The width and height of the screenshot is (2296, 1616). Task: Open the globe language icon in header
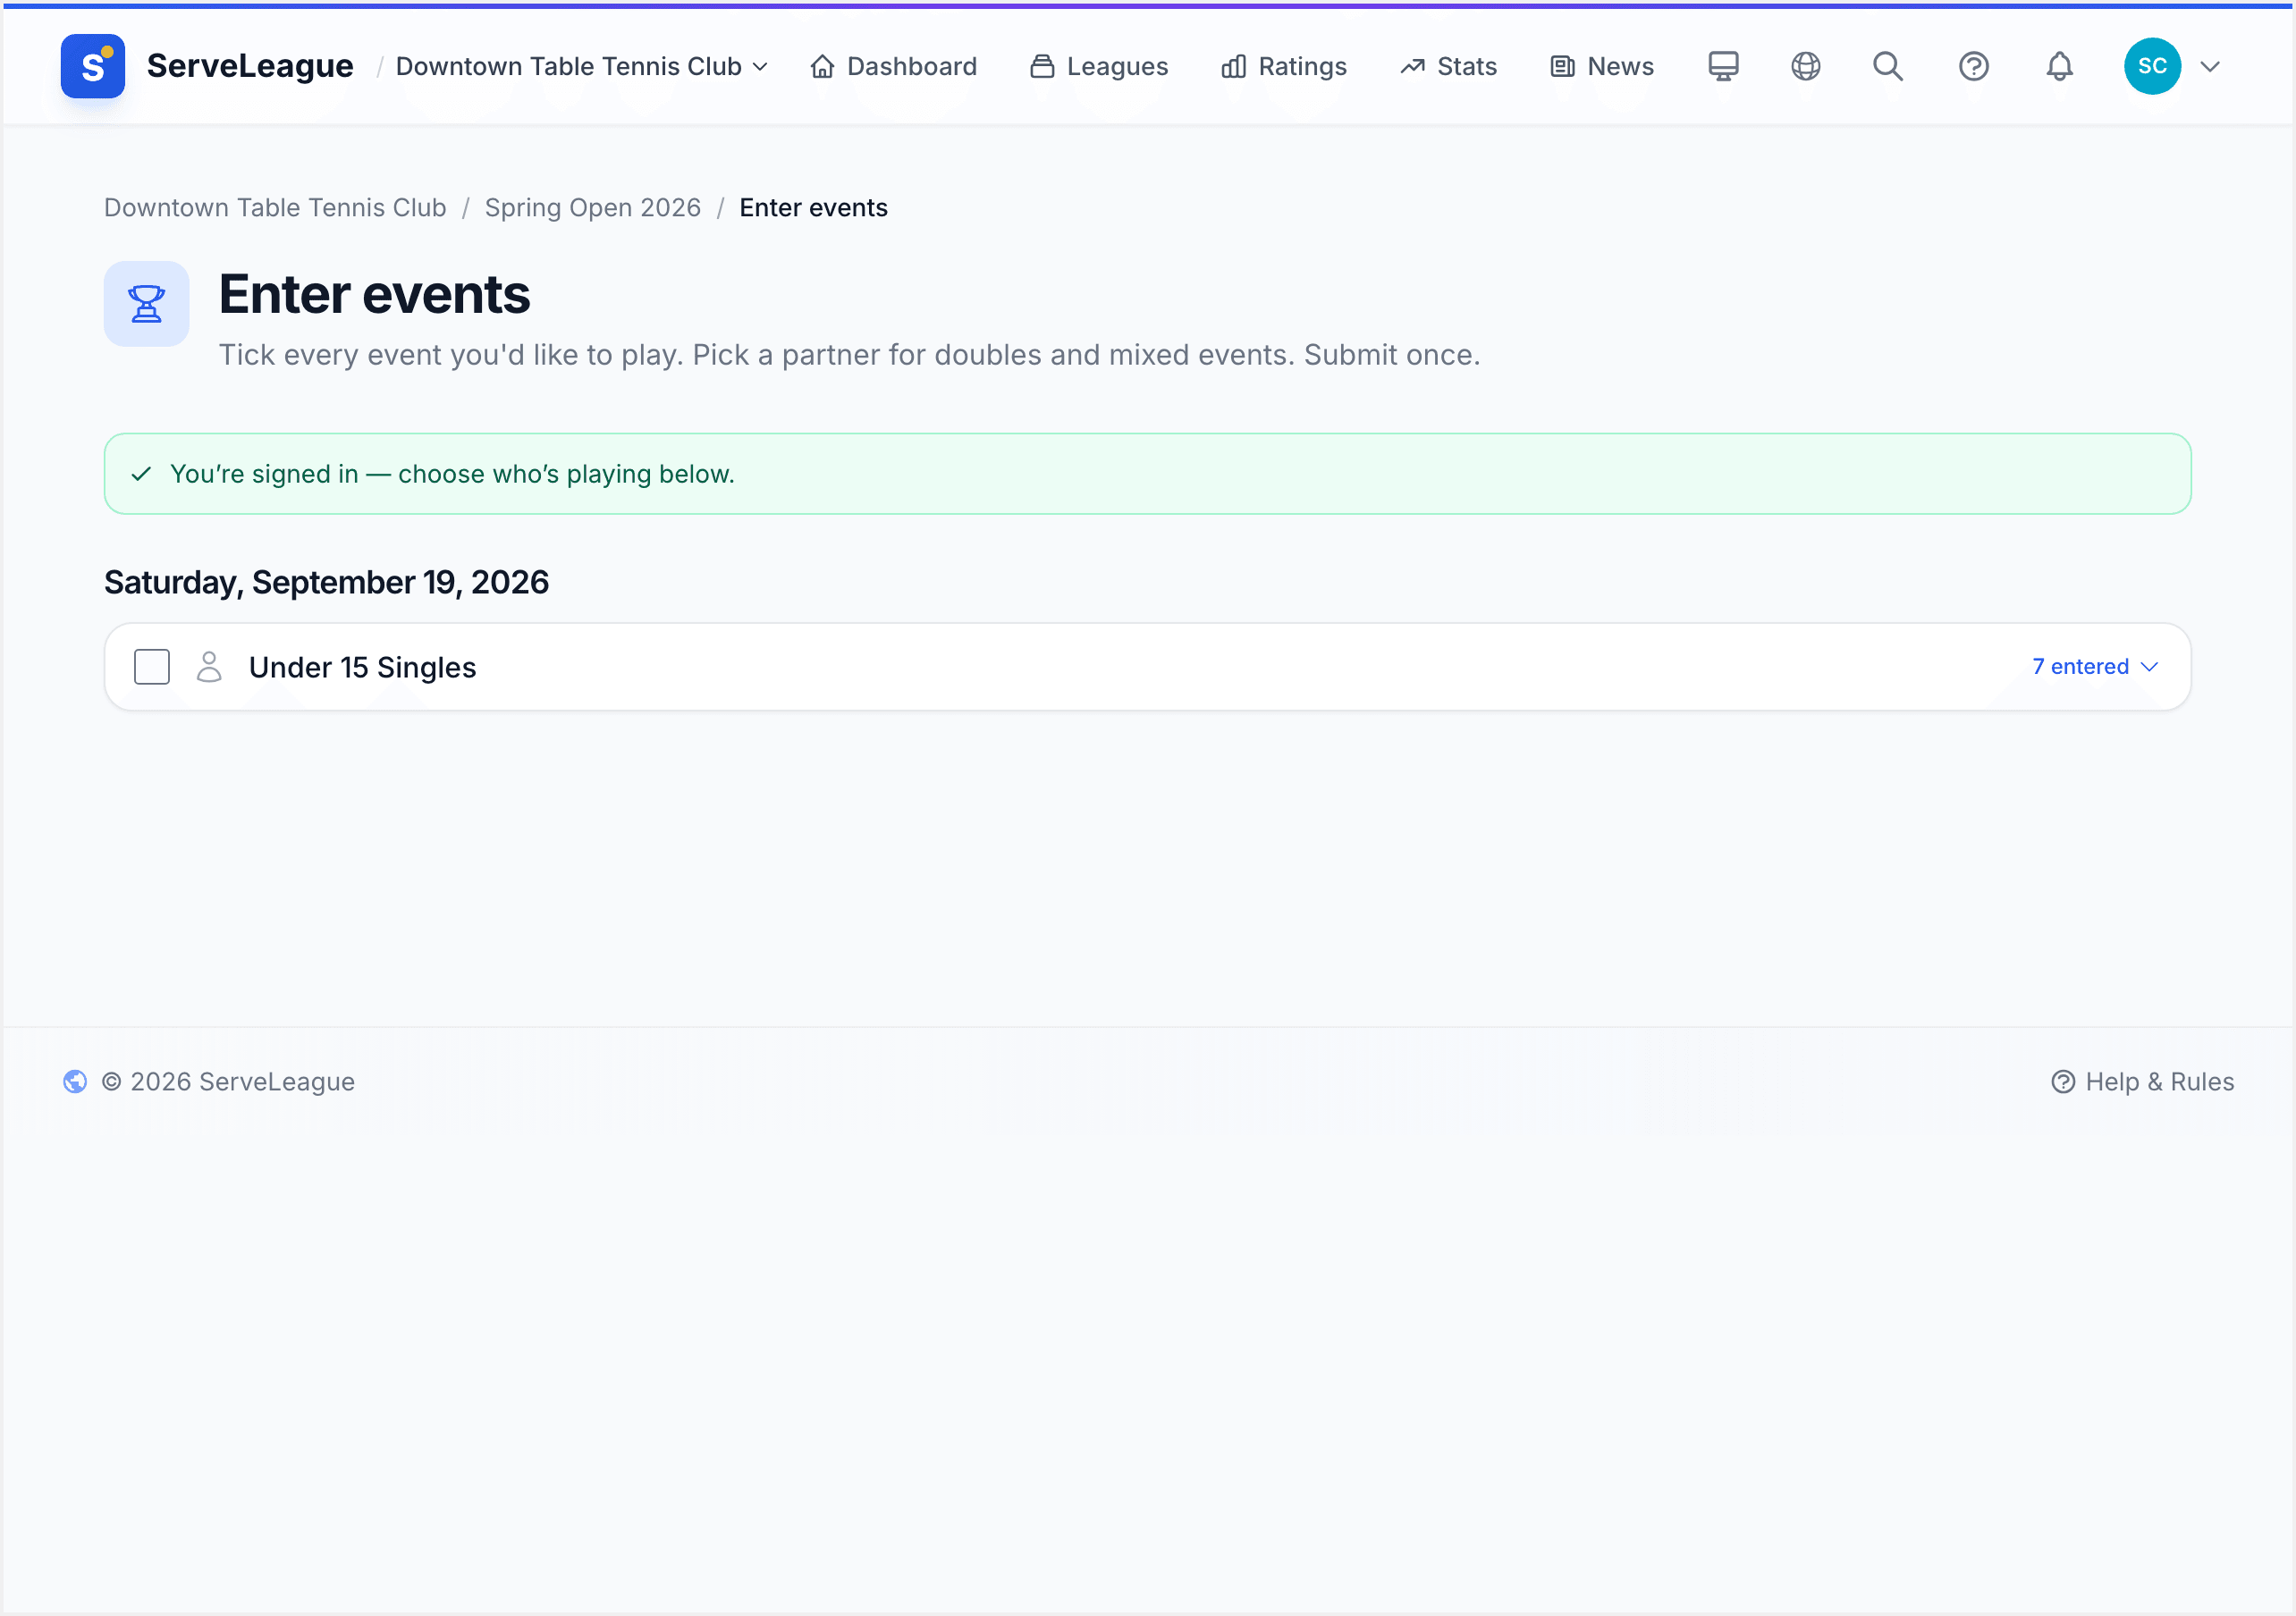[1805, 66]
